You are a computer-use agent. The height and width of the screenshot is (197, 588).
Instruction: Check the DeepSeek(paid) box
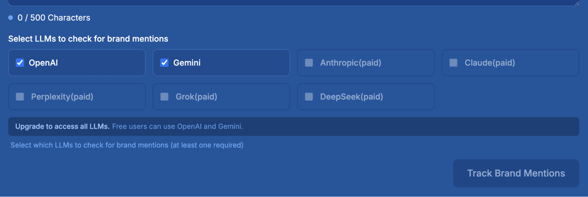(x=309, y=97)
